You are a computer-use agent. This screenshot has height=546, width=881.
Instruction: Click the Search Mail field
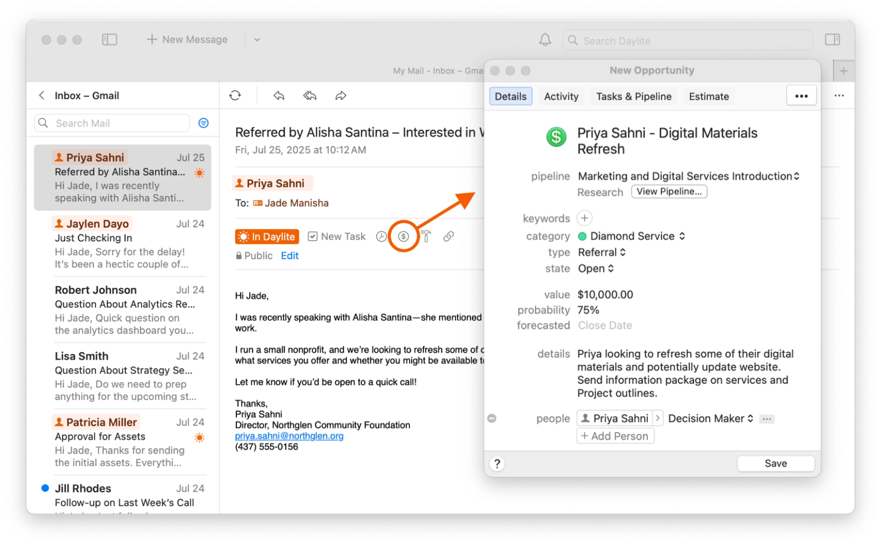(x=112, y=123)
